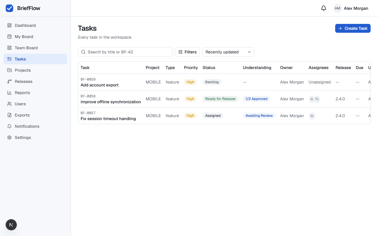
Task: Click the My Board icon in the sidebar
Action: 9,37
